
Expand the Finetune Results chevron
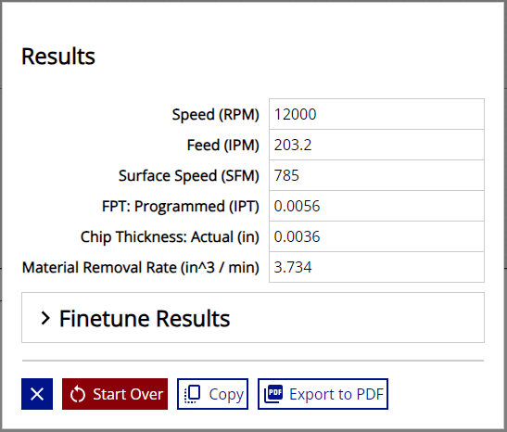click(45, 318)
